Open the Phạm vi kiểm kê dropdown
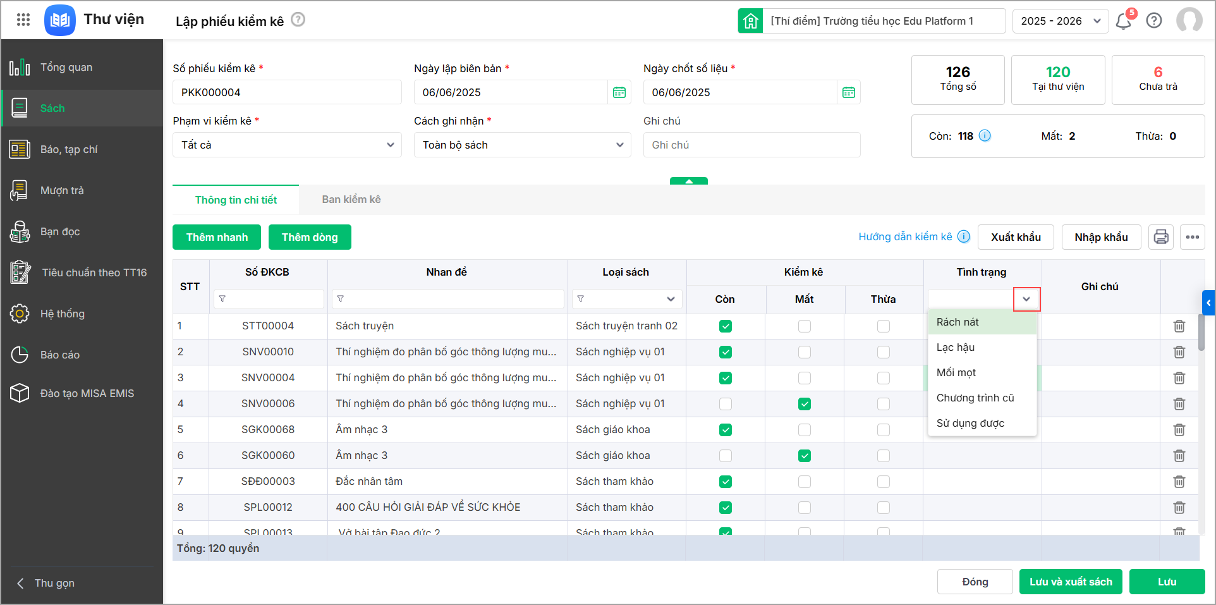The width and height of the screenshot is (1216, 605). (x=287, y=145)
